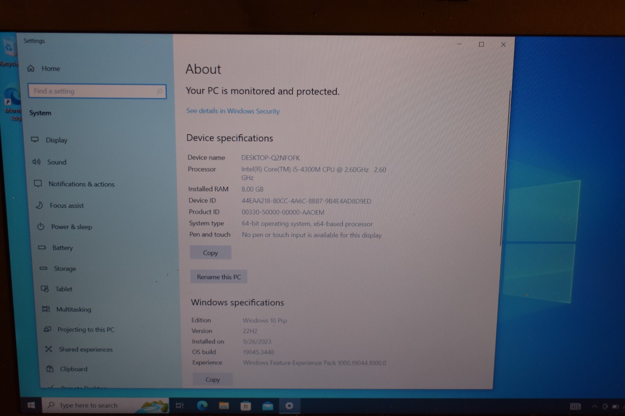Click the Windows Feature Experience Pack text
The height and width of the screenshot is (416, 625).
click(314, 363)
